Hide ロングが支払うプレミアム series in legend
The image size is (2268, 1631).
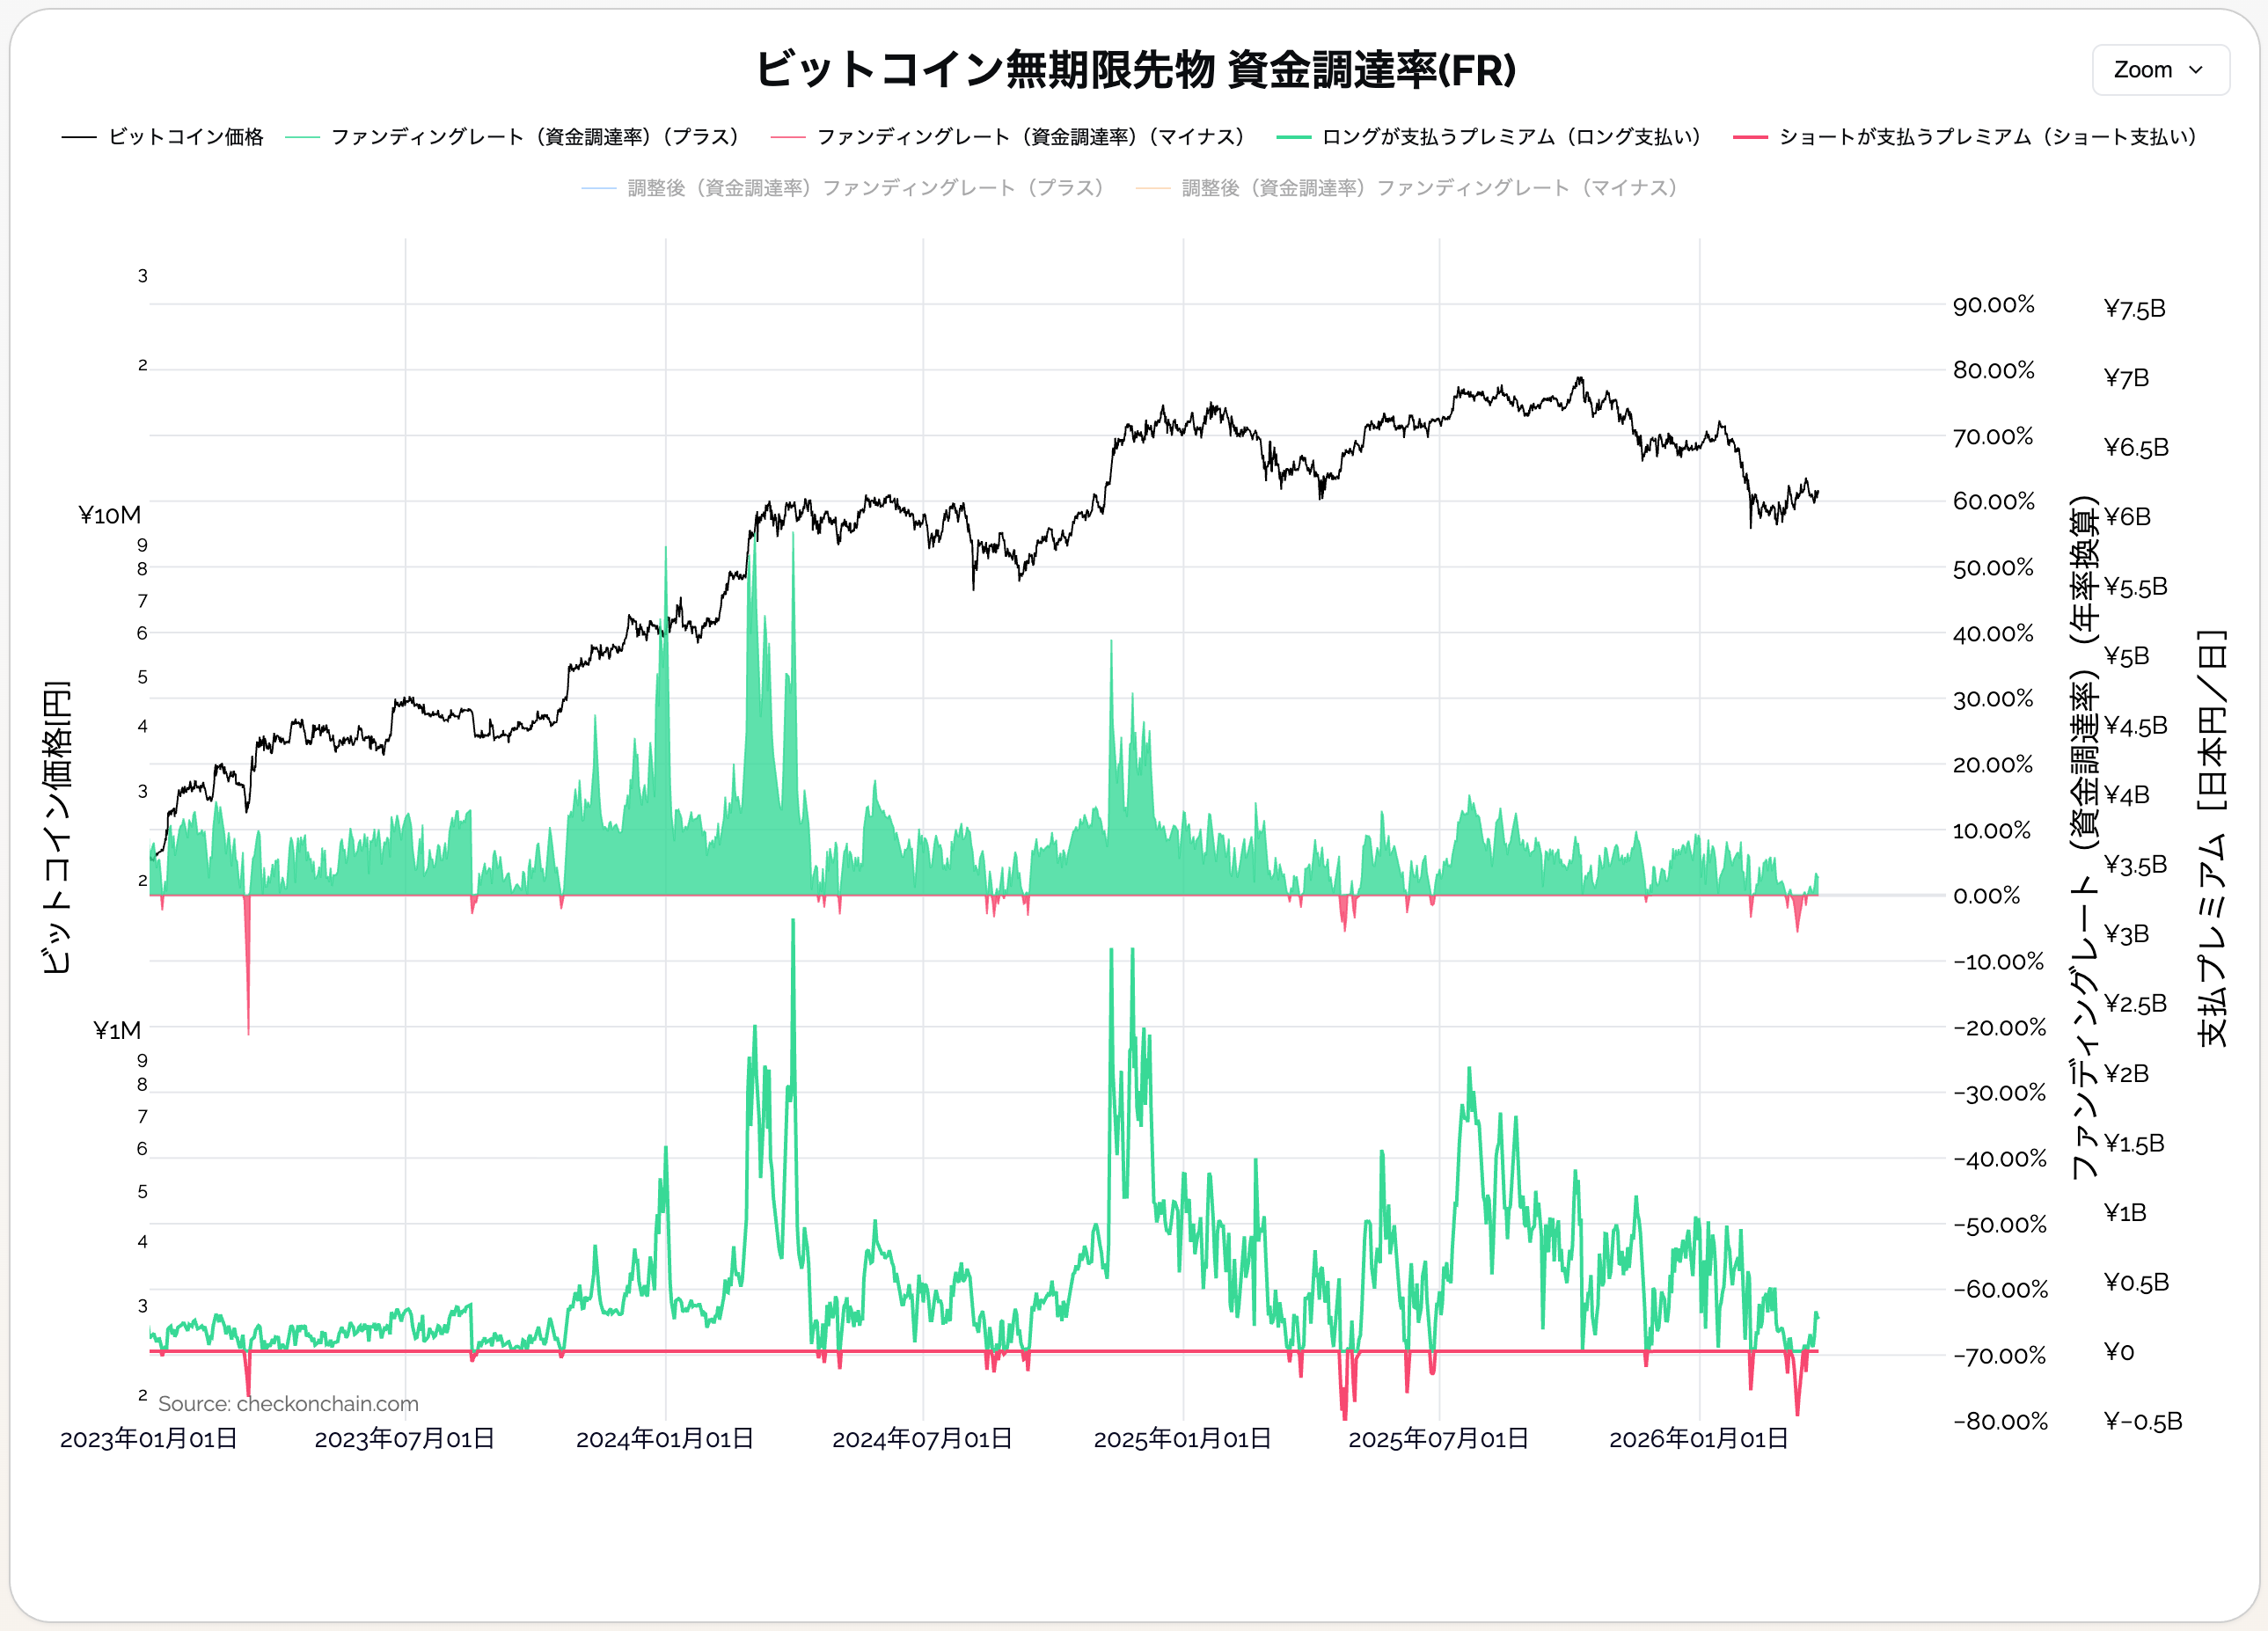tap(1510, 137)
